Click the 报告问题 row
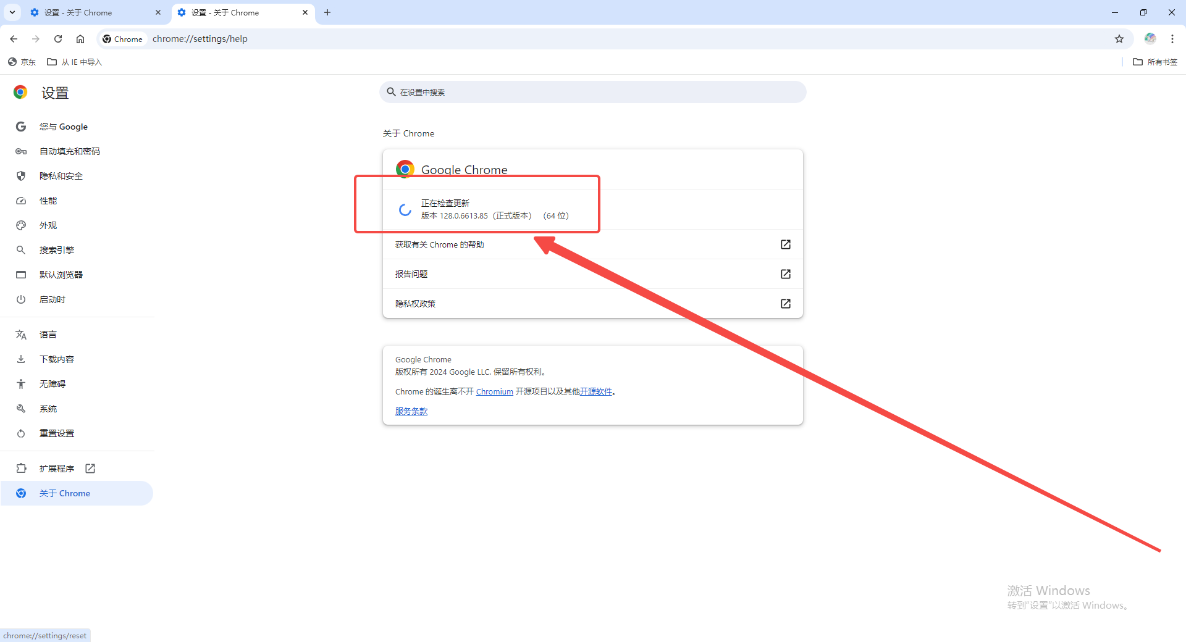Screen dimensions: 1186x642 pos(593,274)
